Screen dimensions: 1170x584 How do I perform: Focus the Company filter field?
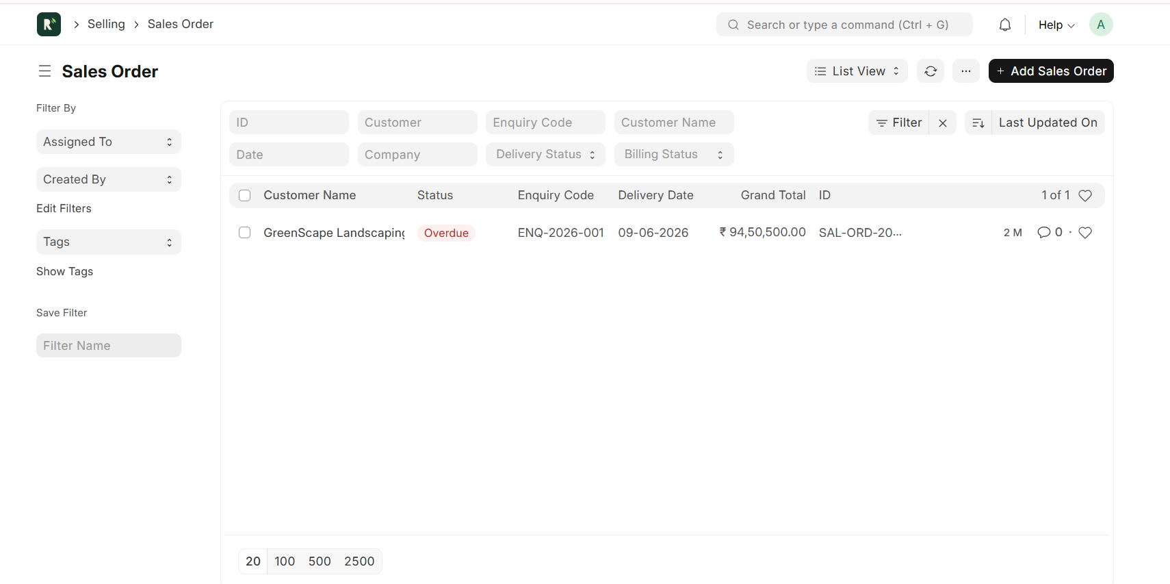pos(417,155)
